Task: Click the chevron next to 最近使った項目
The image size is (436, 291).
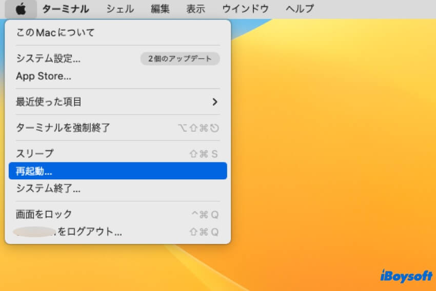Action: tap(214, 102)
